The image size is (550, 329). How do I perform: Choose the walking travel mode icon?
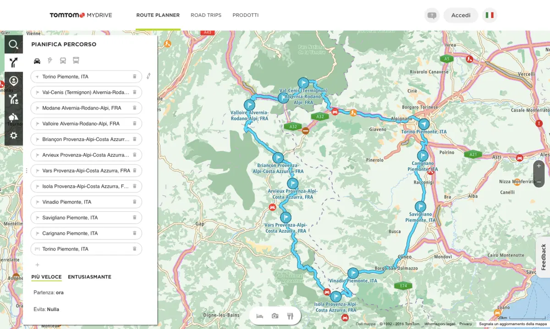[50, 60]
